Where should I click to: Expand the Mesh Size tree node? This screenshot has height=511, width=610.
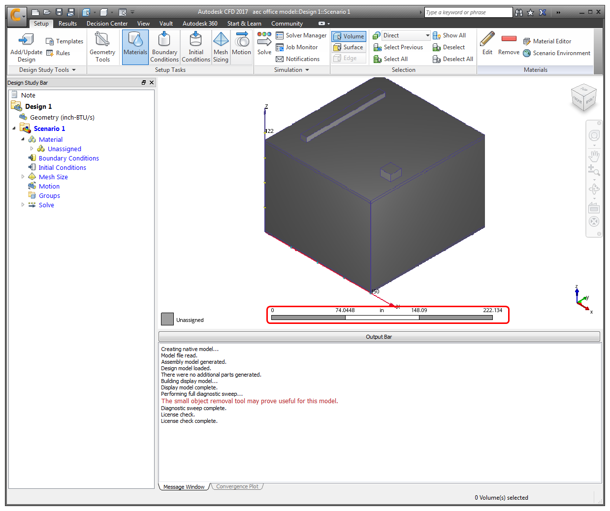tap(23, 177)
